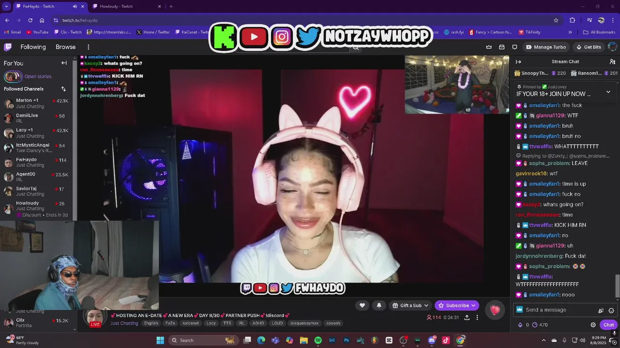Open the FwHaydo channel avatar with LIVE badge
The width and height of the screenshot is (620, 348).
point(95,317)
